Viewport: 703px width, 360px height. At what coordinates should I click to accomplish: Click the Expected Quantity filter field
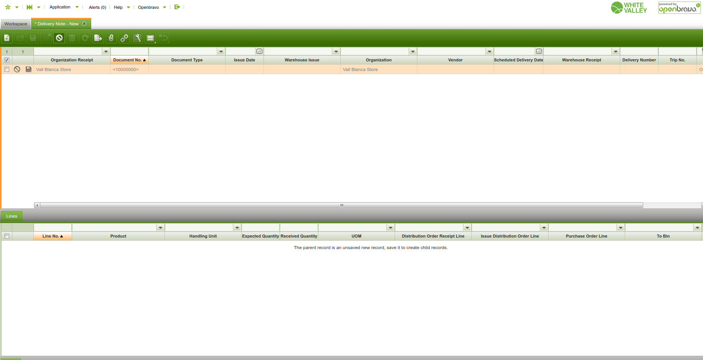tap(261, 228)
